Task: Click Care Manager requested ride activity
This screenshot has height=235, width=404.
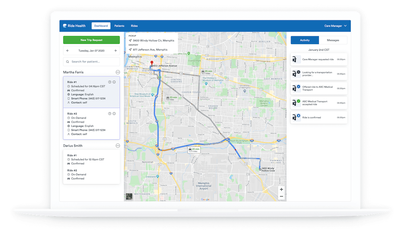Action: click(x=319, y=59)
